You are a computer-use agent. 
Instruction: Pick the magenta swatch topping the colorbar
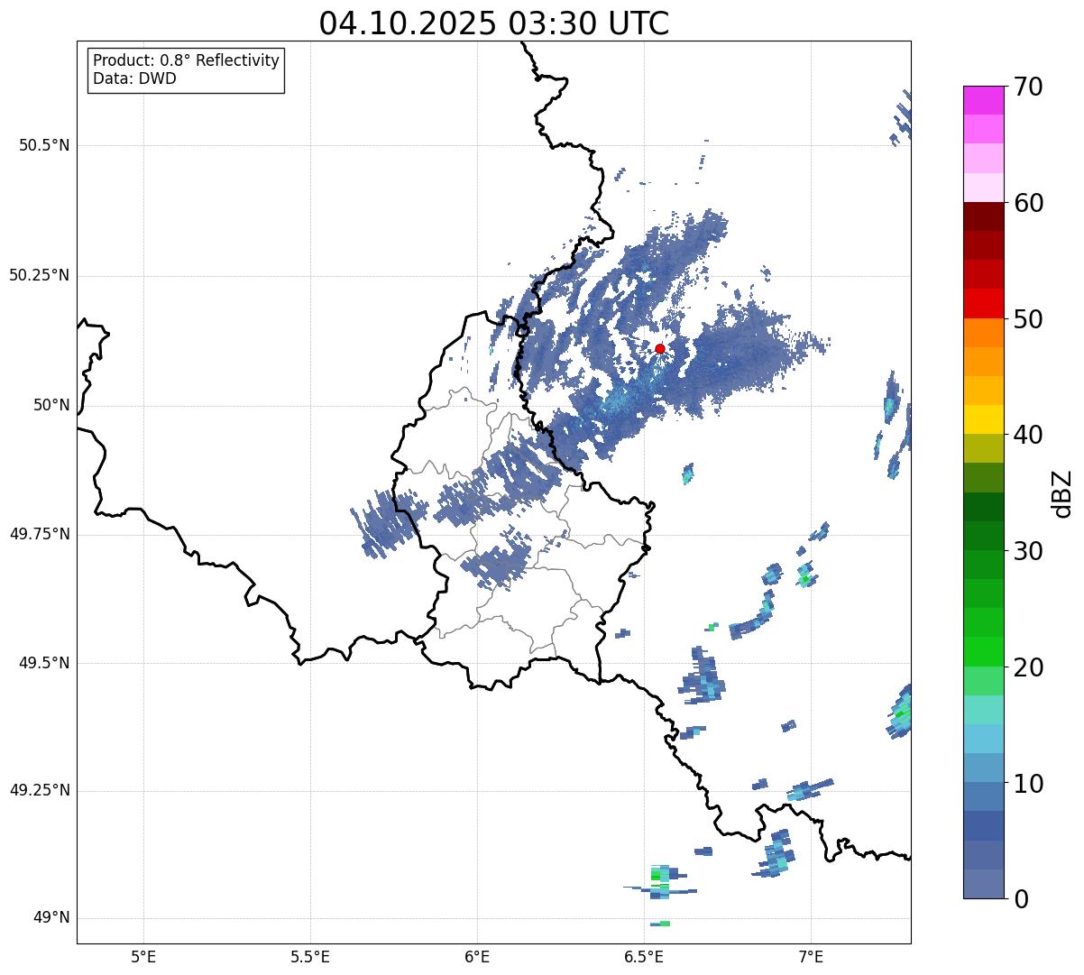[x=983, y=100]
